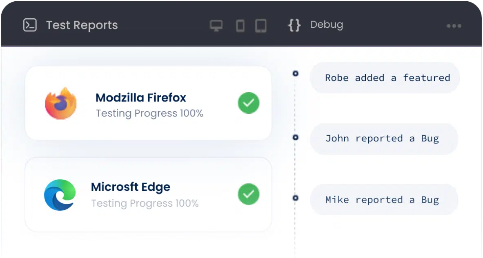Click timeline dot beside John's bug report
This screenshot has height=258, width=483.
tap(296, 137)
